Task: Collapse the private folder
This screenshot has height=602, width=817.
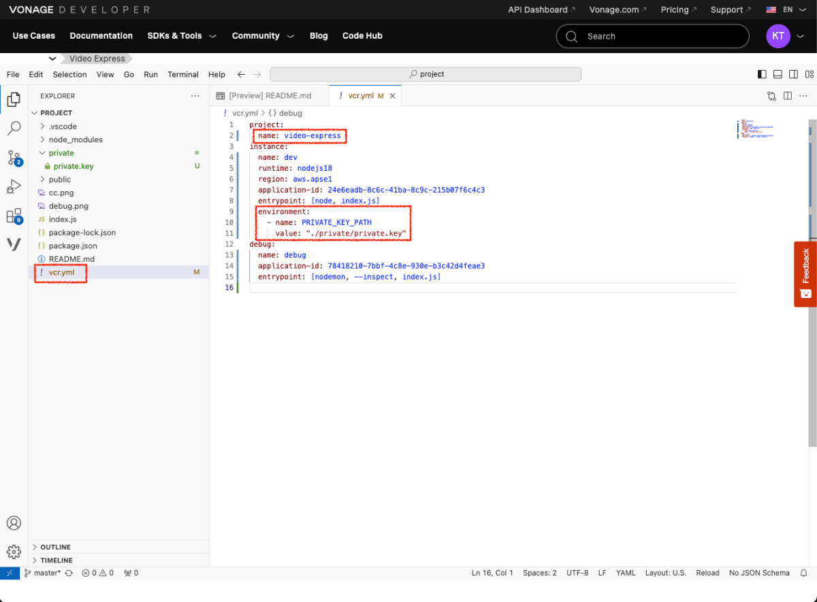Action: [43, 153]
